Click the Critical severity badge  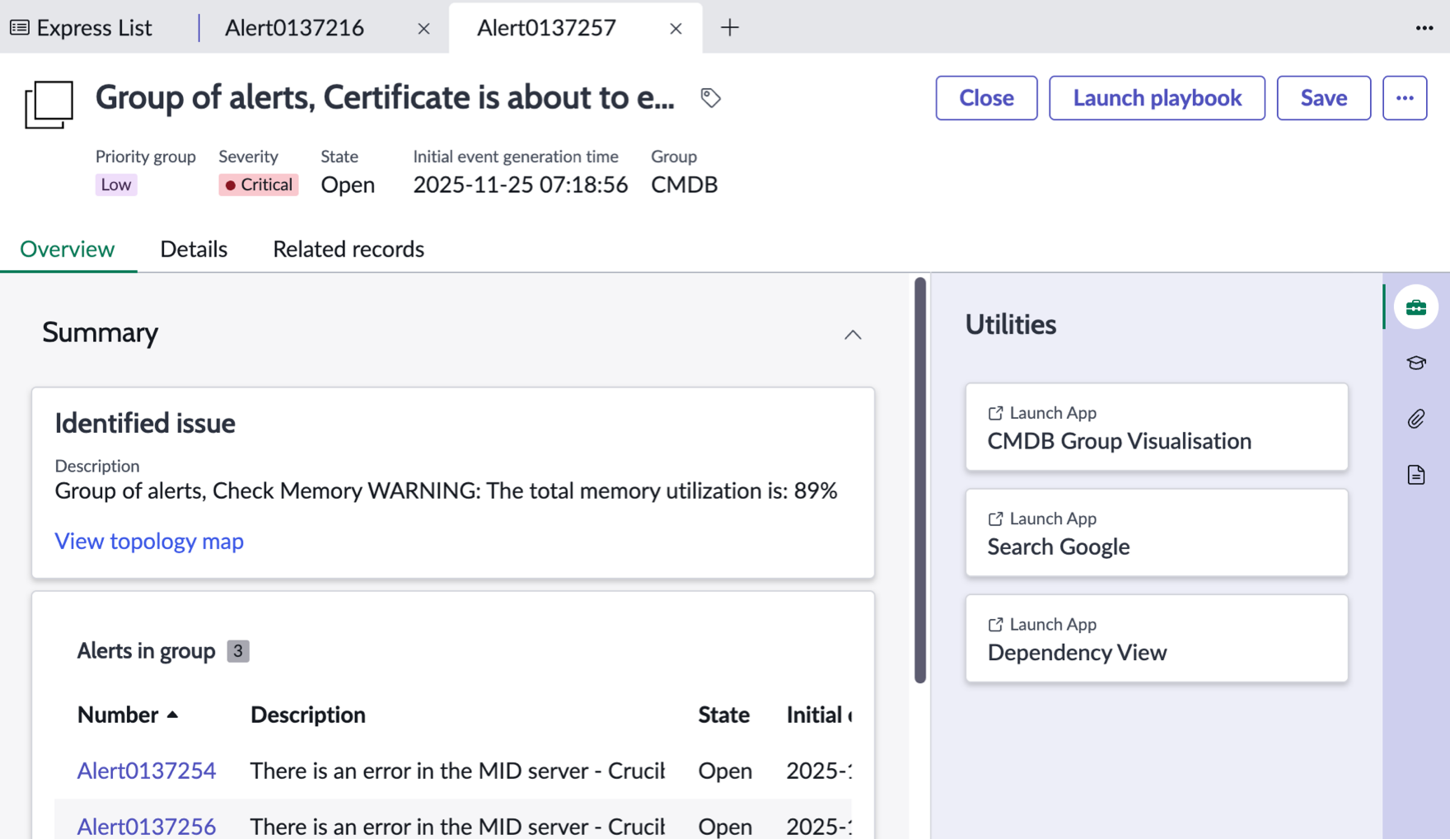[x=259, y=185]
